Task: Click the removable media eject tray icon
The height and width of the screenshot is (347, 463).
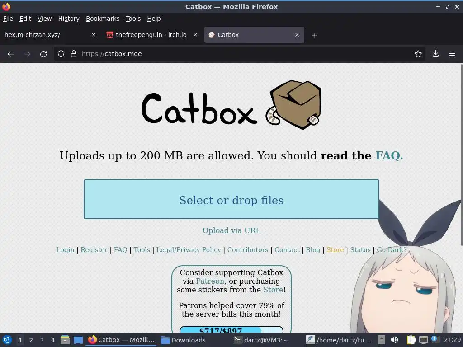Action: 382,340
